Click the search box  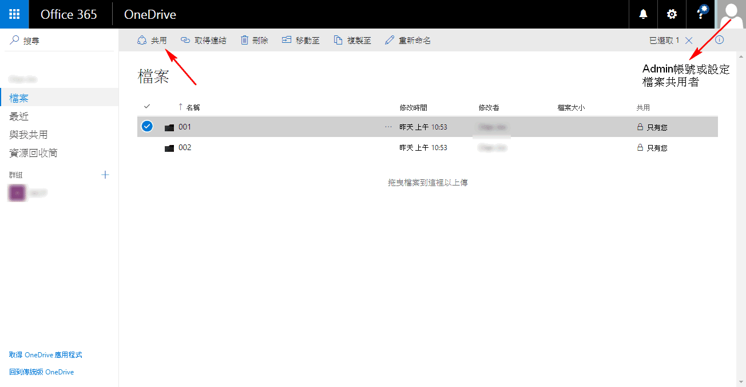59,41
